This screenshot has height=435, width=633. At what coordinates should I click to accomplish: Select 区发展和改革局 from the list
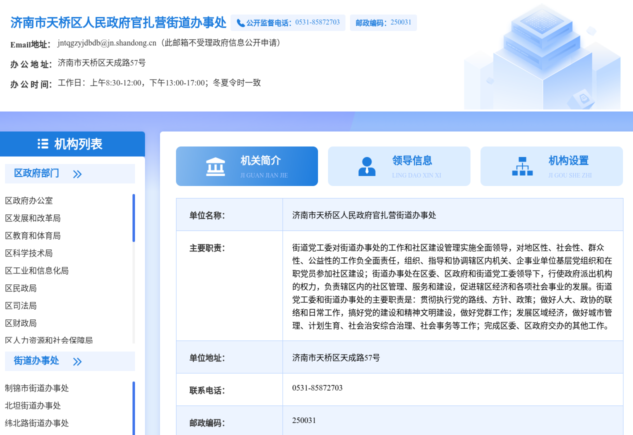(33, 218)
